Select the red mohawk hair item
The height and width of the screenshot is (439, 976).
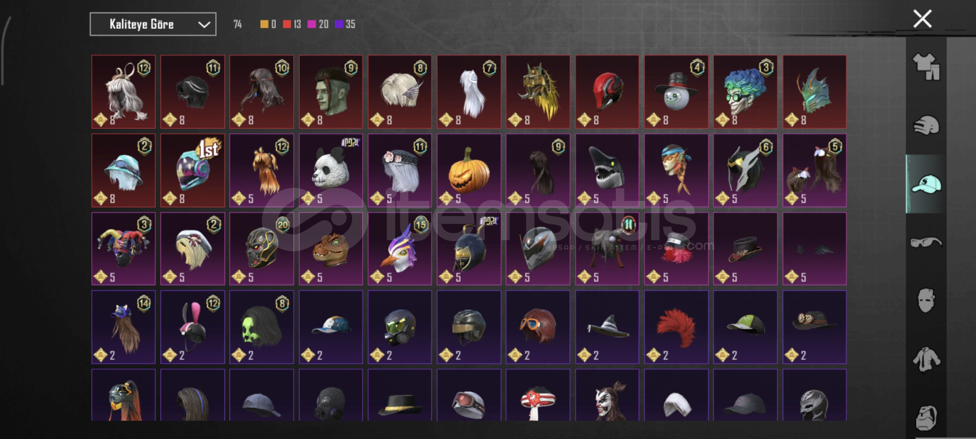tap(676, 327)
